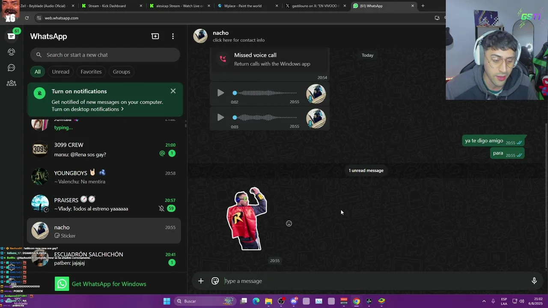Click the microphone voice message button
The width and height of the screenshot is (548, 308).
tap(534, 281)
